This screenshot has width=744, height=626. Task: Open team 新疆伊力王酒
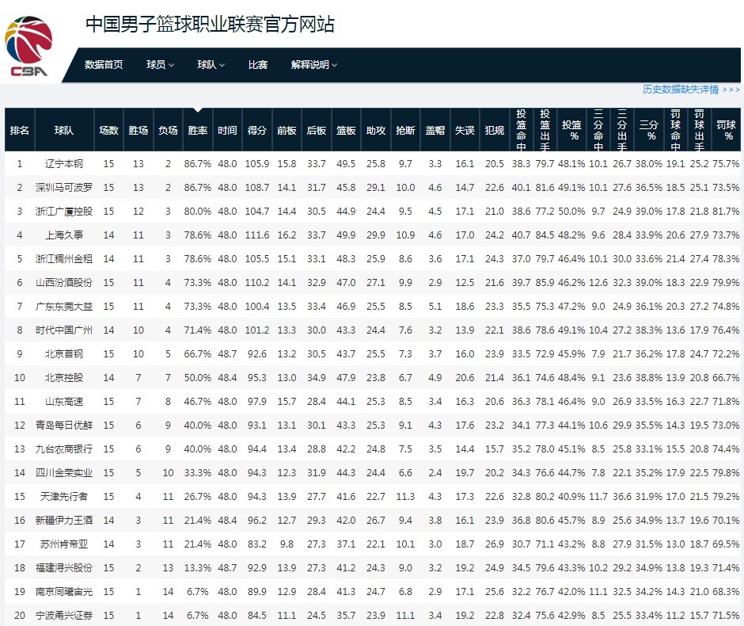coord(64,520)
